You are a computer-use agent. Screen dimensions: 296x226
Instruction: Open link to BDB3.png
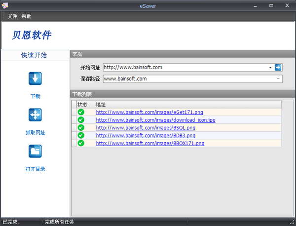[x=146, y=135]
